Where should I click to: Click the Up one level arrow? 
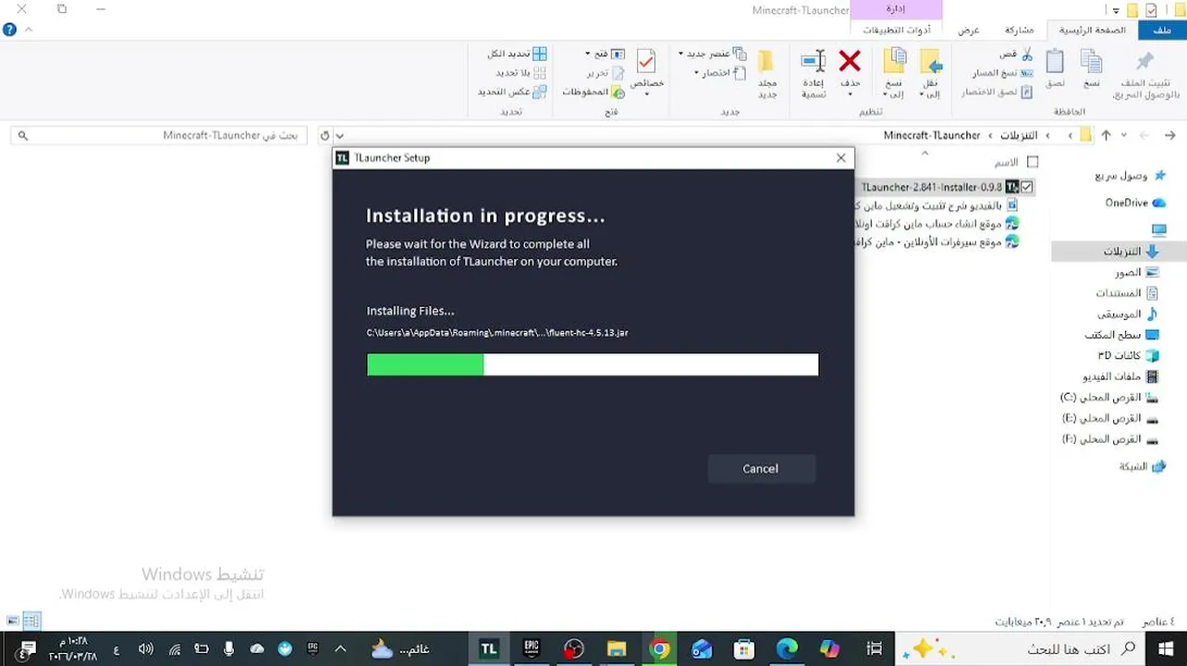pos(1106,135)
